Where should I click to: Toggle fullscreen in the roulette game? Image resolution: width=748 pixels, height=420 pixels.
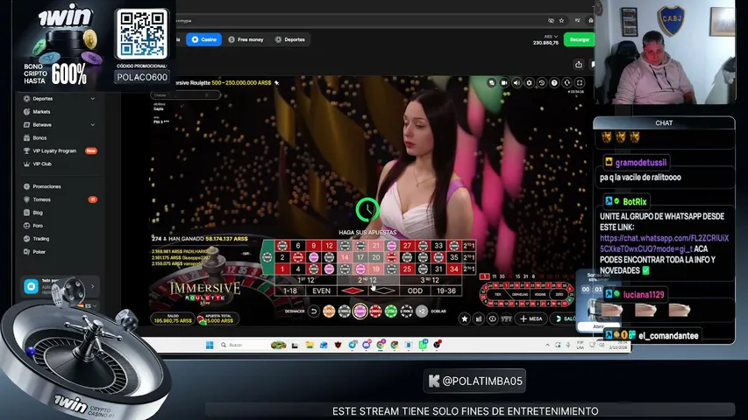tap(579, 83)
